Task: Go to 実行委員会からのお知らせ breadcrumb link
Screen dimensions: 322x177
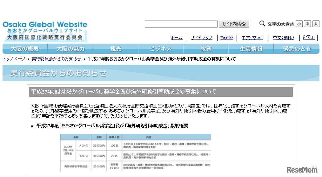Action: click(x=57, y=59)
